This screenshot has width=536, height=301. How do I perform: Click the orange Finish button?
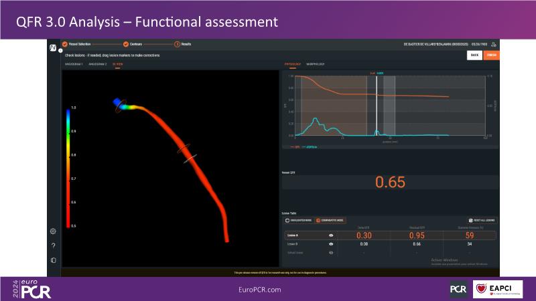tap(491, 55)
